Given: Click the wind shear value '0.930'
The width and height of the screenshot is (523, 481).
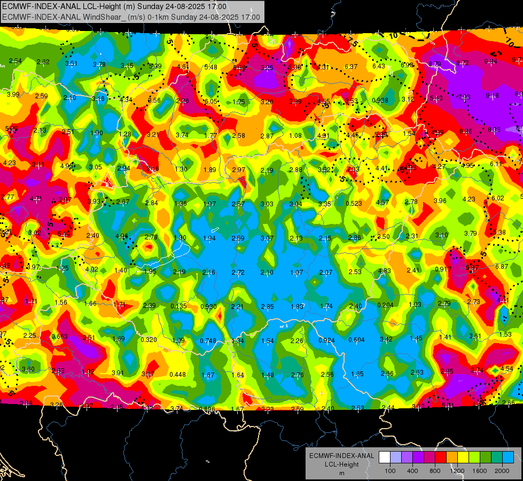Looking at the screenshot, I should coord(208,306).
